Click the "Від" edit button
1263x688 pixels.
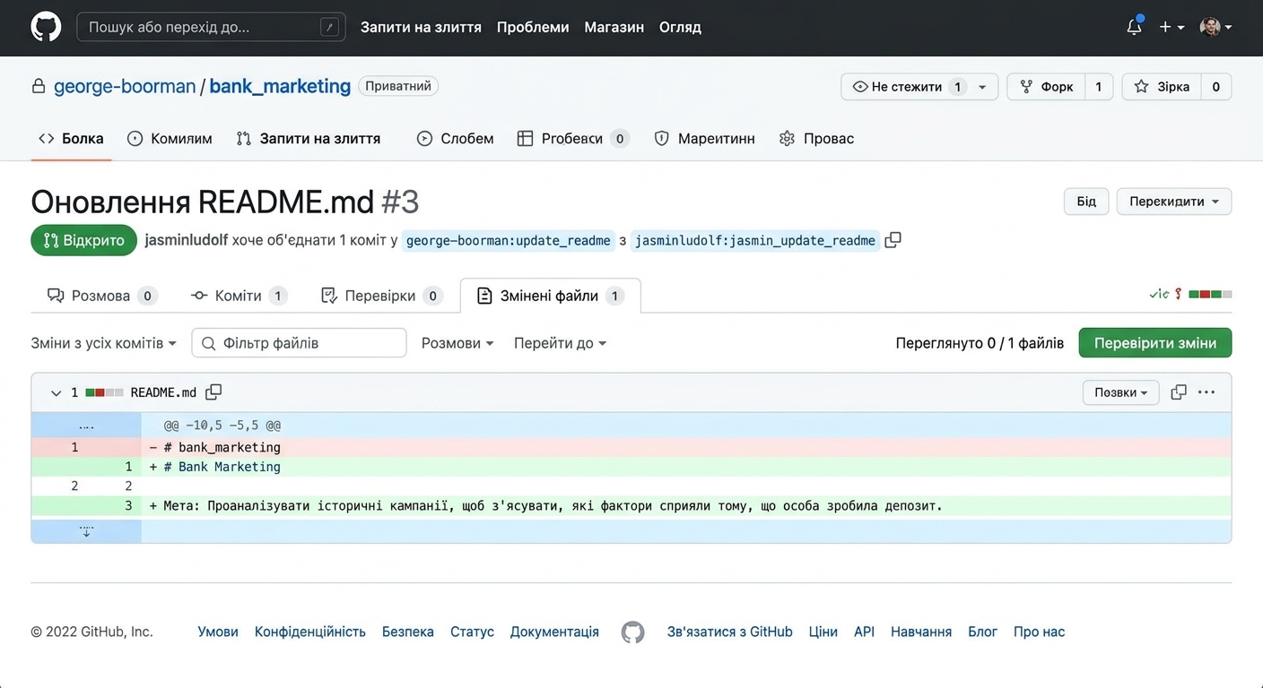point(1086,202)
